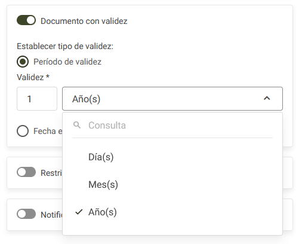Click the Documento con validez label
The height and width of the screenshot is (244, 302).
[84, 21]
